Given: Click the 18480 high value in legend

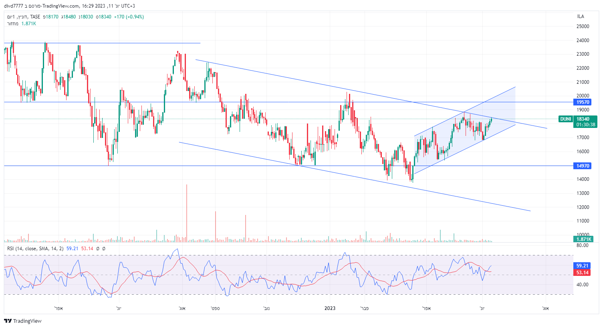Looking at the screenshot, I should (x=69, y=17).
